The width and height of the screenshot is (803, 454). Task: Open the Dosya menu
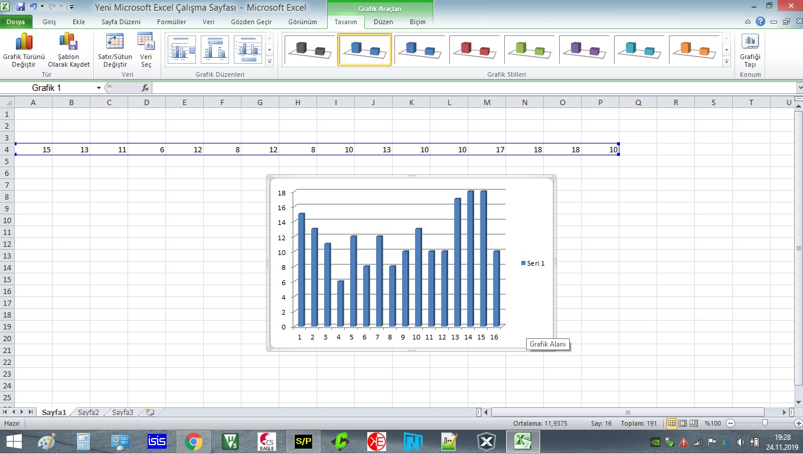(16, 22)
